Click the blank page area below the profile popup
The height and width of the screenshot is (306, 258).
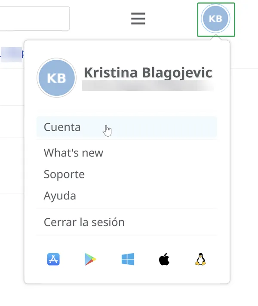click(127, 295)
